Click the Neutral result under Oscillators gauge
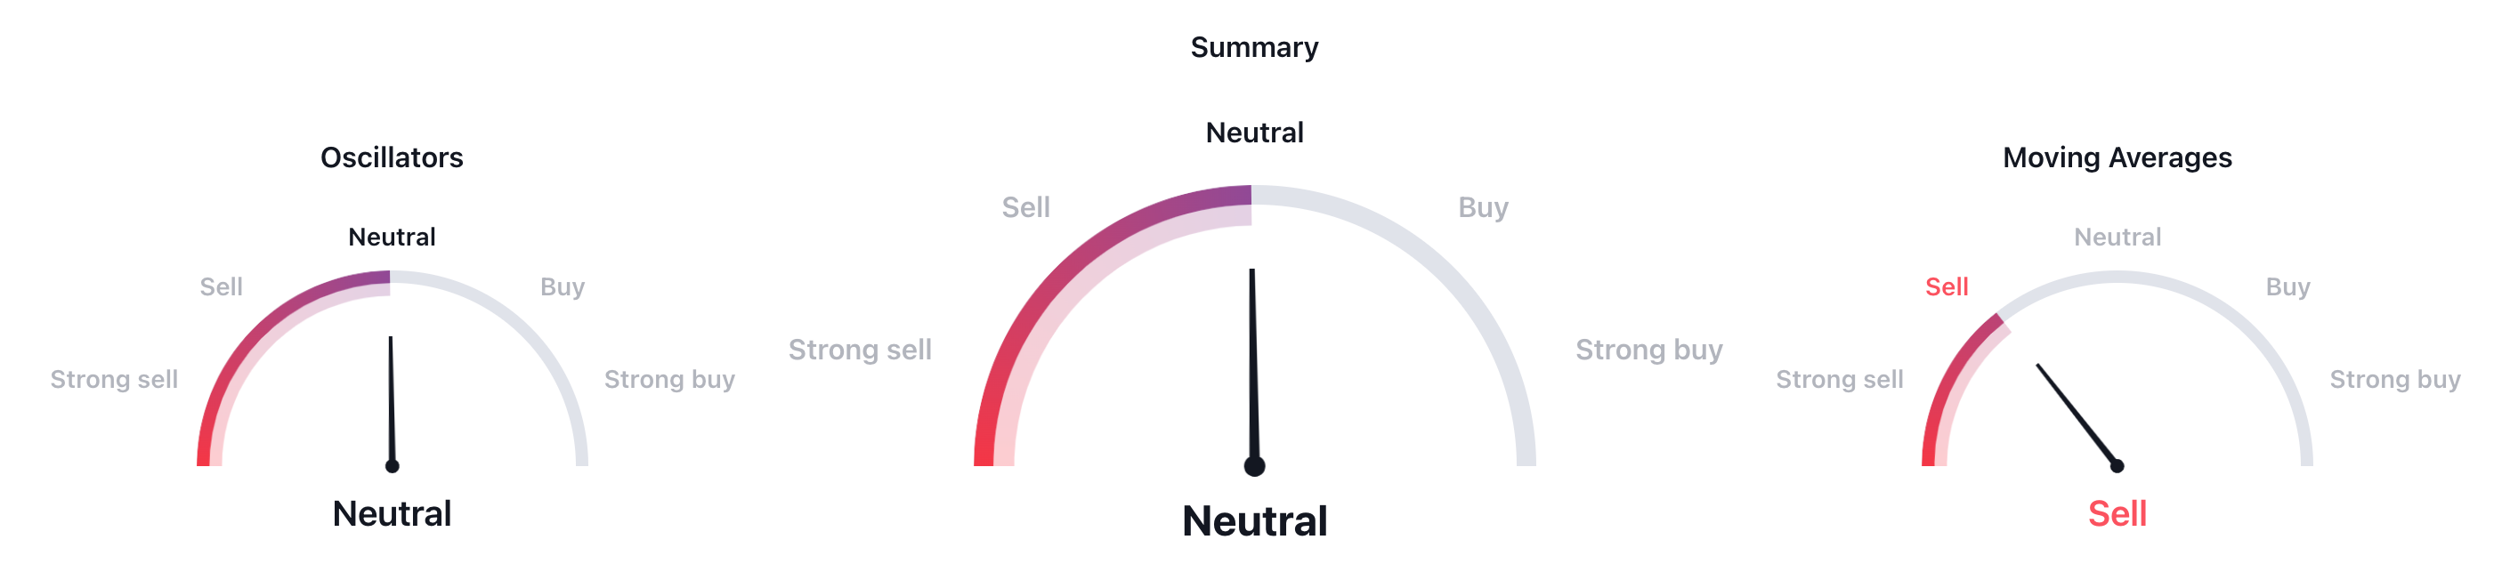2510x580 pixels. click(392, 514)
